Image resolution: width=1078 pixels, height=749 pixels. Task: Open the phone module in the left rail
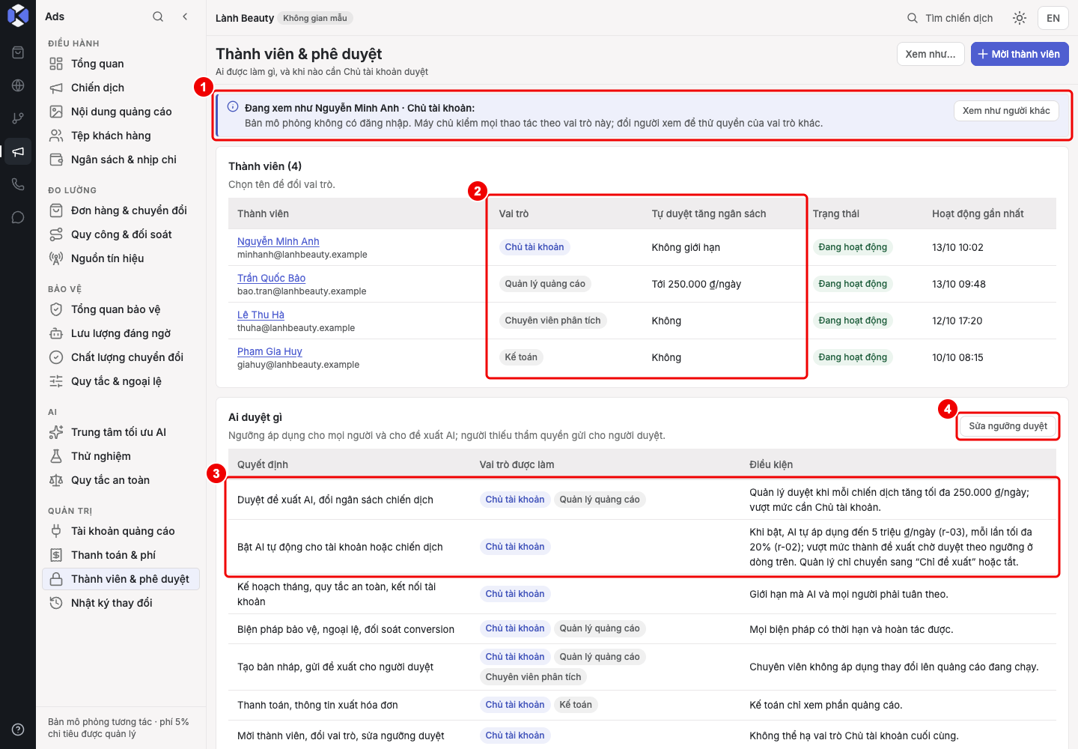click(18, 184)
